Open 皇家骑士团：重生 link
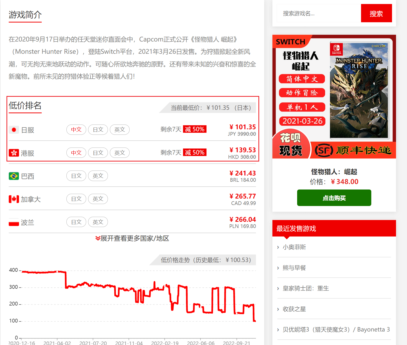 306,288
